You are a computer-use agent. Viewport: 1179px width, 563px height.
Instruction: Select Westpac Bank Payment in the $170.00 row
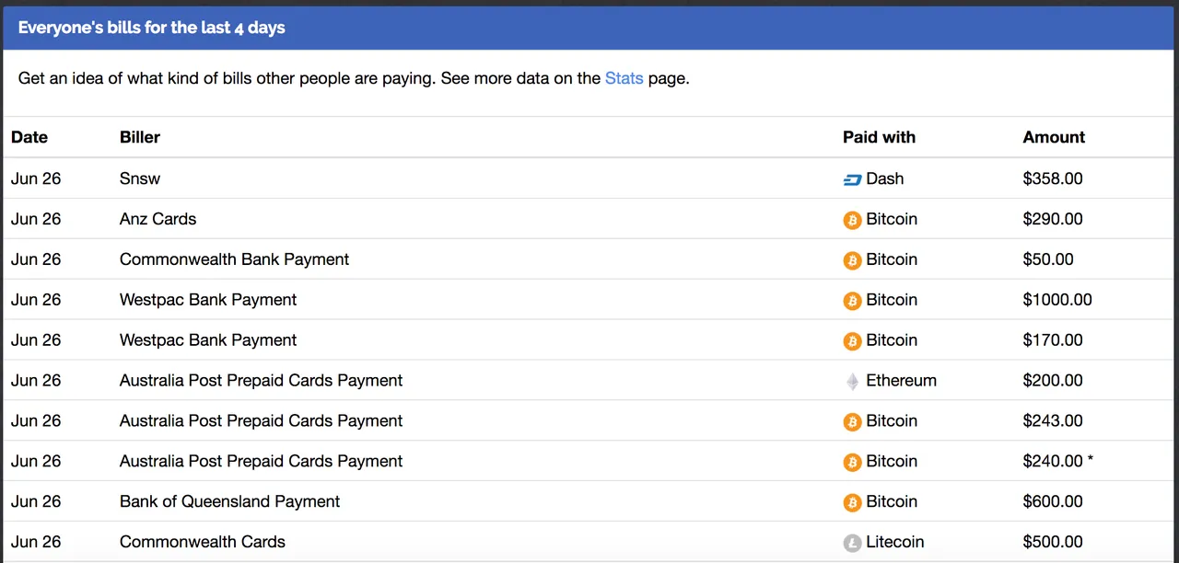tap(208, 340)
